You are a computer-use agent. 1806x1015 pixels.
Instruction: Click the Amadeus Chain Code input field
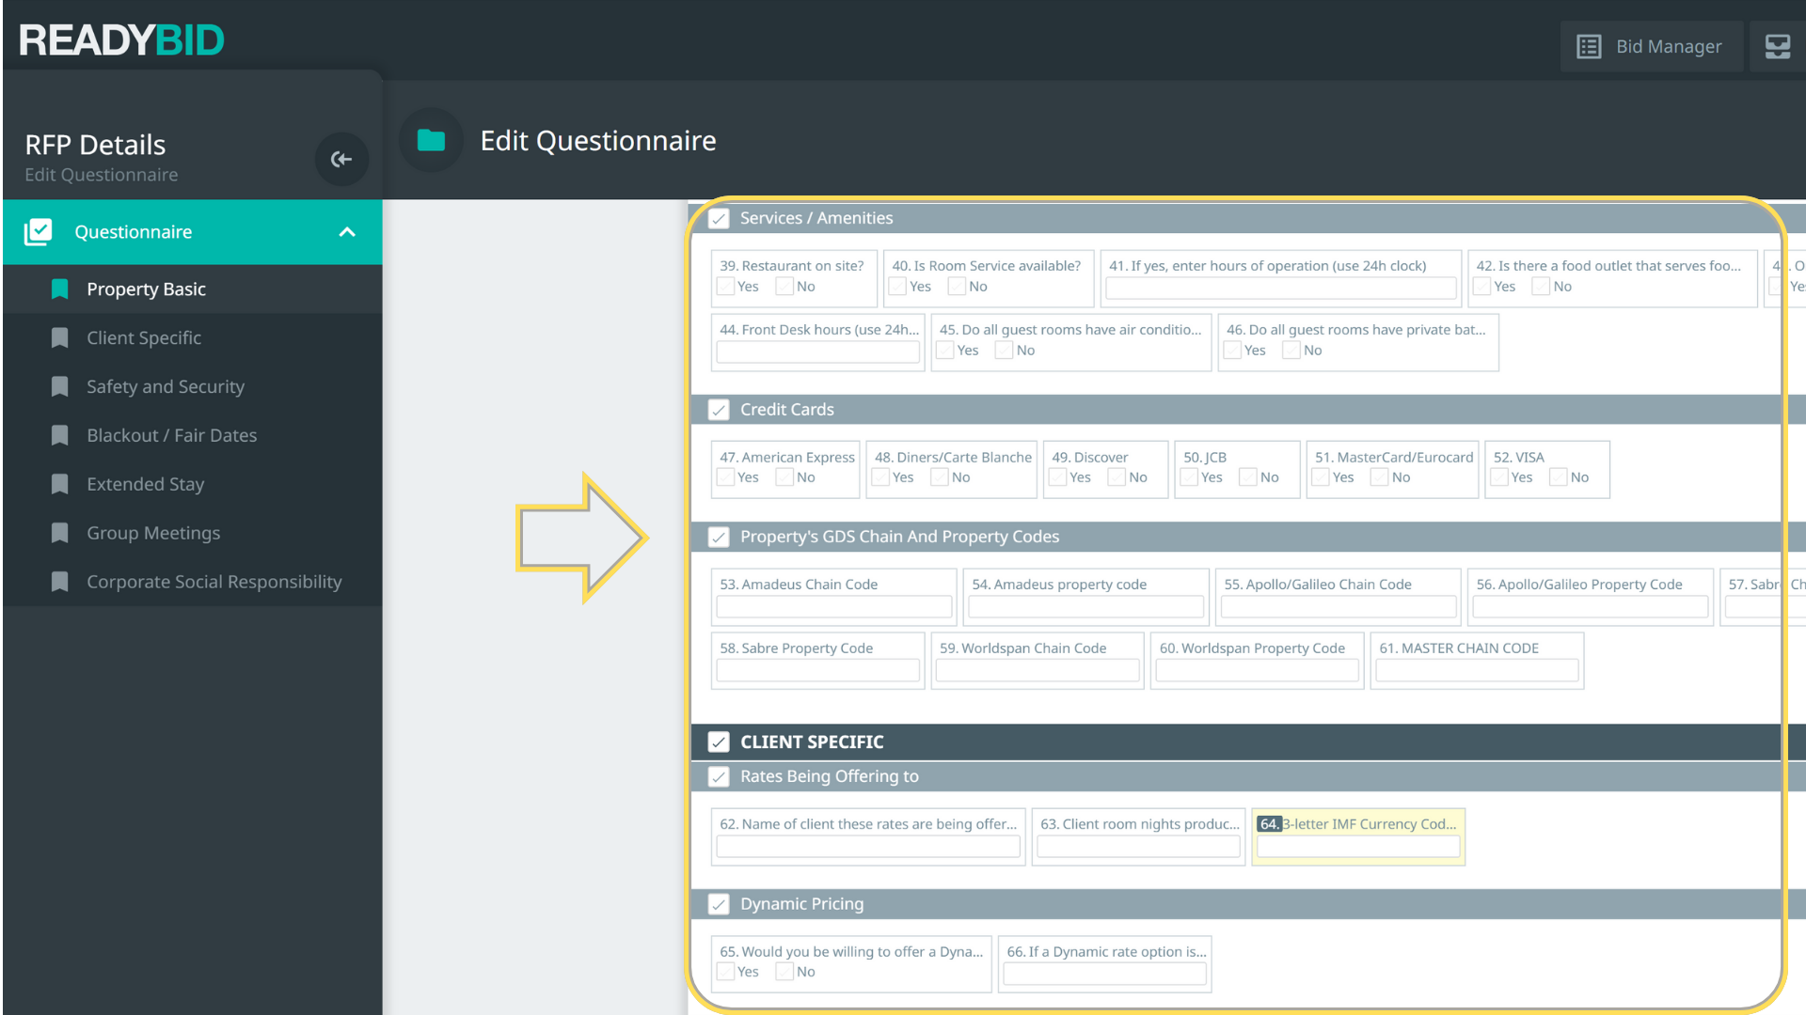tap(833, 607)
